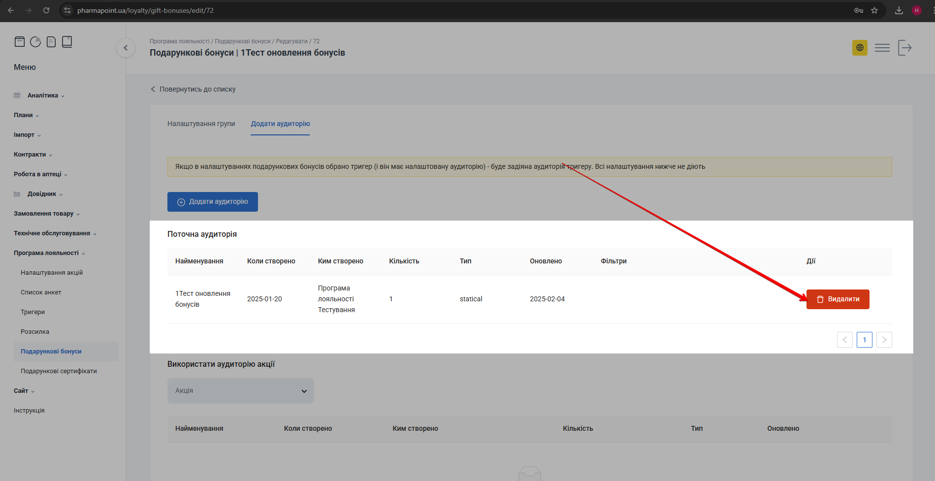Expand the Імпорт menu section

point(28,135)
